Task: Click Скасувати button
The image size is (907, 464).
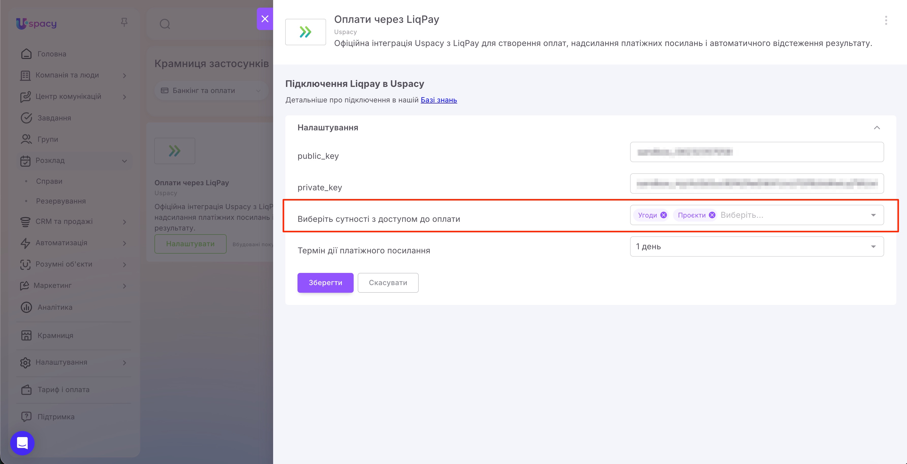Action: click(x=388, y=283)
